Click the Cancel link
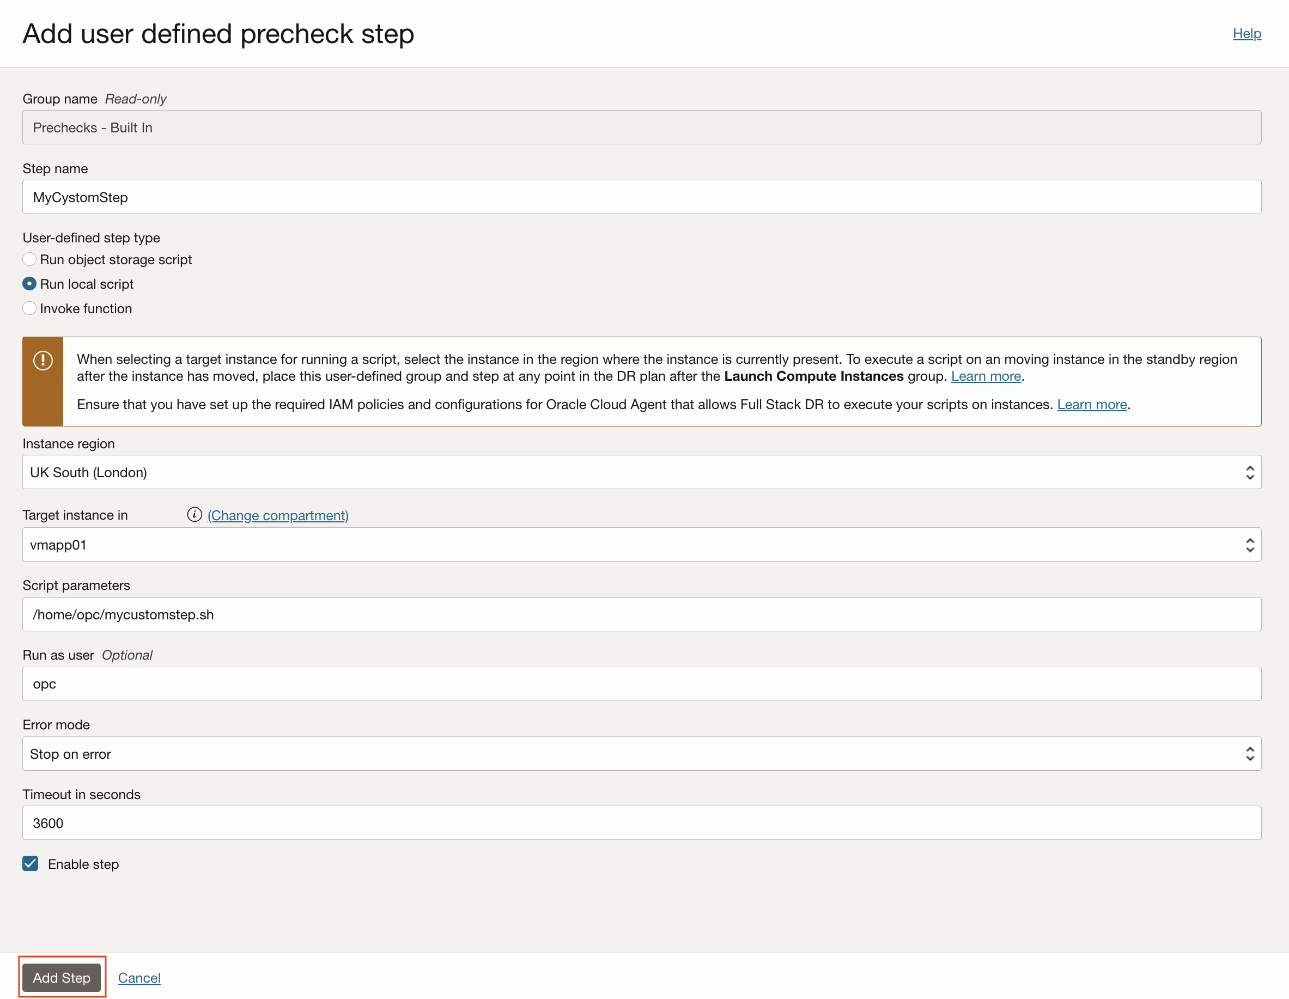Image resolution: width=1289 pixels, height=999 pixels. pyautogui.click(x=139, y=977)
